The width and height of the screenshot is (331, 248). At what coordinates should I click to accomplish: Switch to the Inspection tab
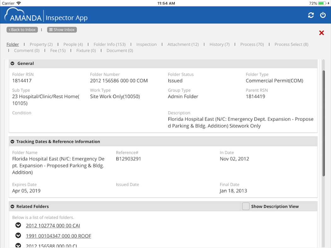coord(146,44)
